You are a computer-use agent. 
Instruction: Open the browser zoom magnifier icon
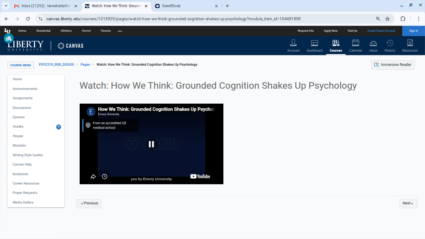pos(378,19)
